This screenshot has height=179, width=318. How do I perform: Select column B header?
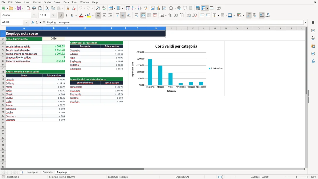pos(54,28)
